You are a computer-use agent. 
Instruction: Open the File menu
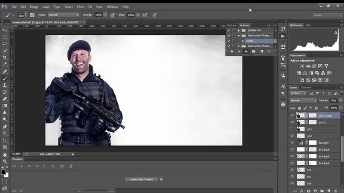pos(14,7)
